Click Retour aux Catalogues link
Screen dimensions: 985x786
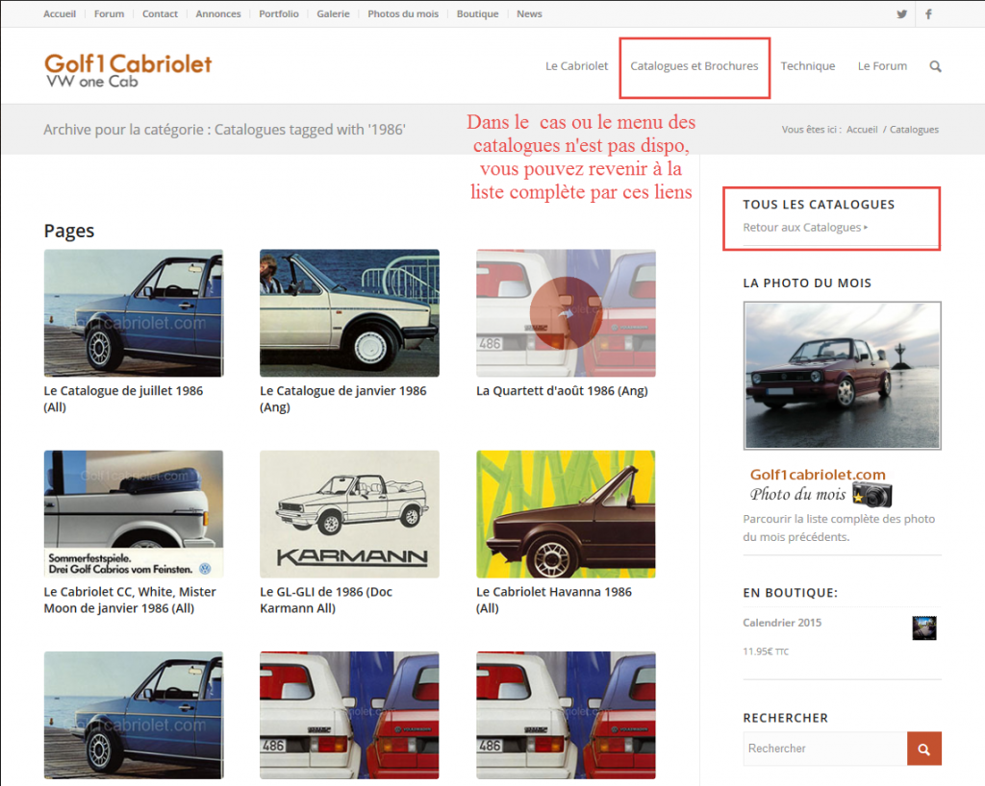click(805, 227)
